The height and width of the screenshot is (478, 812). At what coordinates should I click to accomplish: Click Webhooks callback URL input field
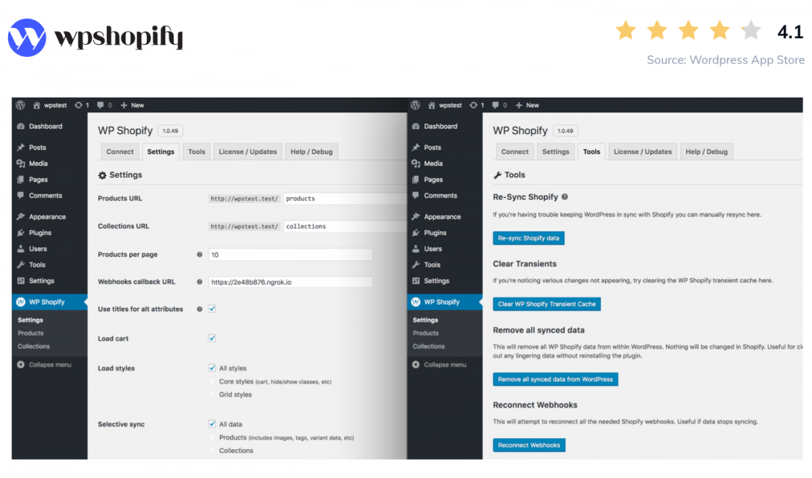click(291, 282)
